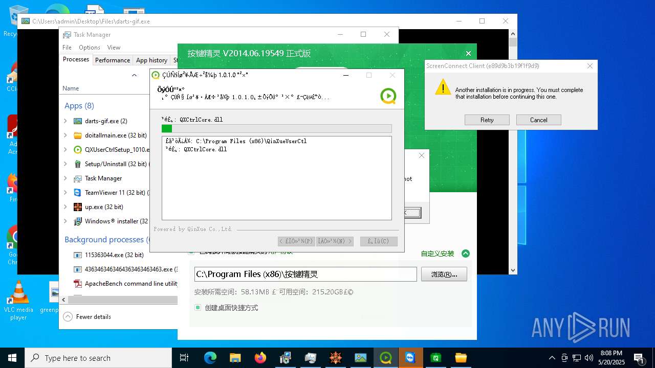Launch Microsoft Edge from the taskbar
Image resolution: width=655 pixels, height=368 pixels.
pos(210,358)
